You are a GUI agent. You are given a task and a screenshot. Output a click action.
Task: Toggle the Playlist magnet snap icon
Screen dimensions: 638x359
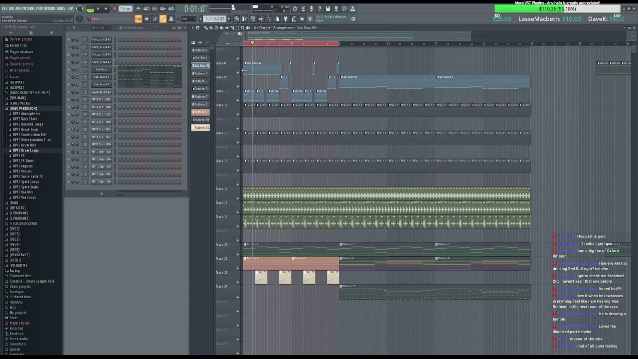coord(198,28)
